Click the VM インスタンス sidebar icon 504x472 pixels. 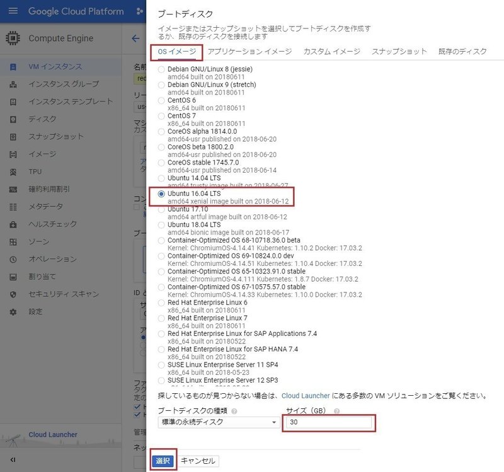(13, 67)
